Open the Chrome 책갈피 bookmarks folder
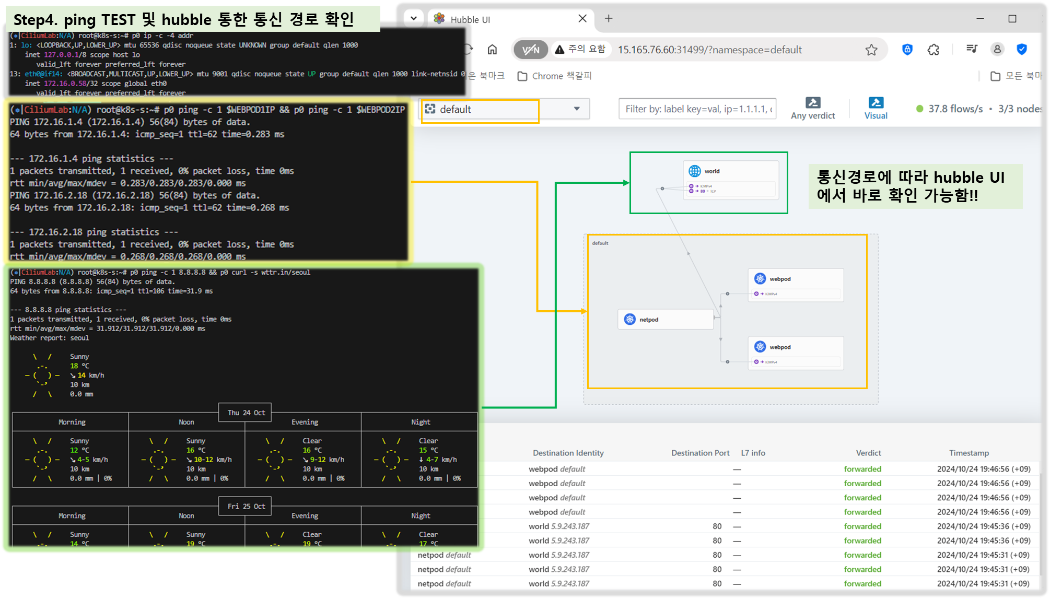Viewport: 1050px width, 599px height. 554,76
